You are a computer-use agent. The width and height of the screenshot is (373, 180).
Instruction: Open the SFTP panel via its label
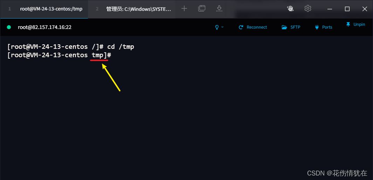pos(295,27)
